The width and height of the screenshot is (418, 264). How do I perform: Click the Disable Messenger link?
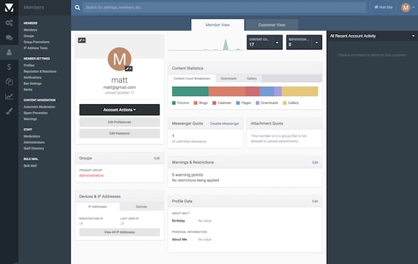(224, 124)
